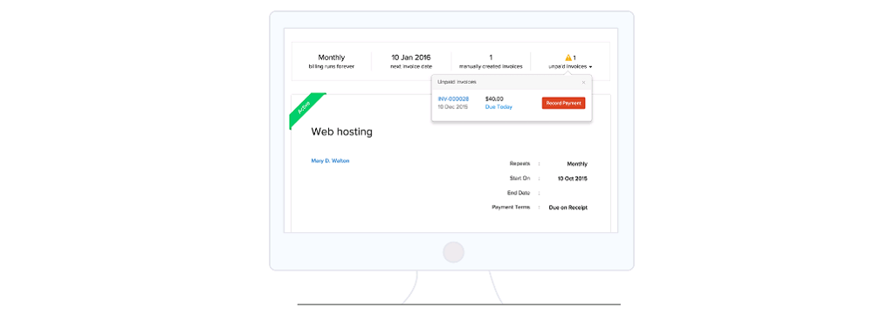The width and height of the screenshot is (873, 314).
Task: Click the Due Today status link
Action: [498, 107]
